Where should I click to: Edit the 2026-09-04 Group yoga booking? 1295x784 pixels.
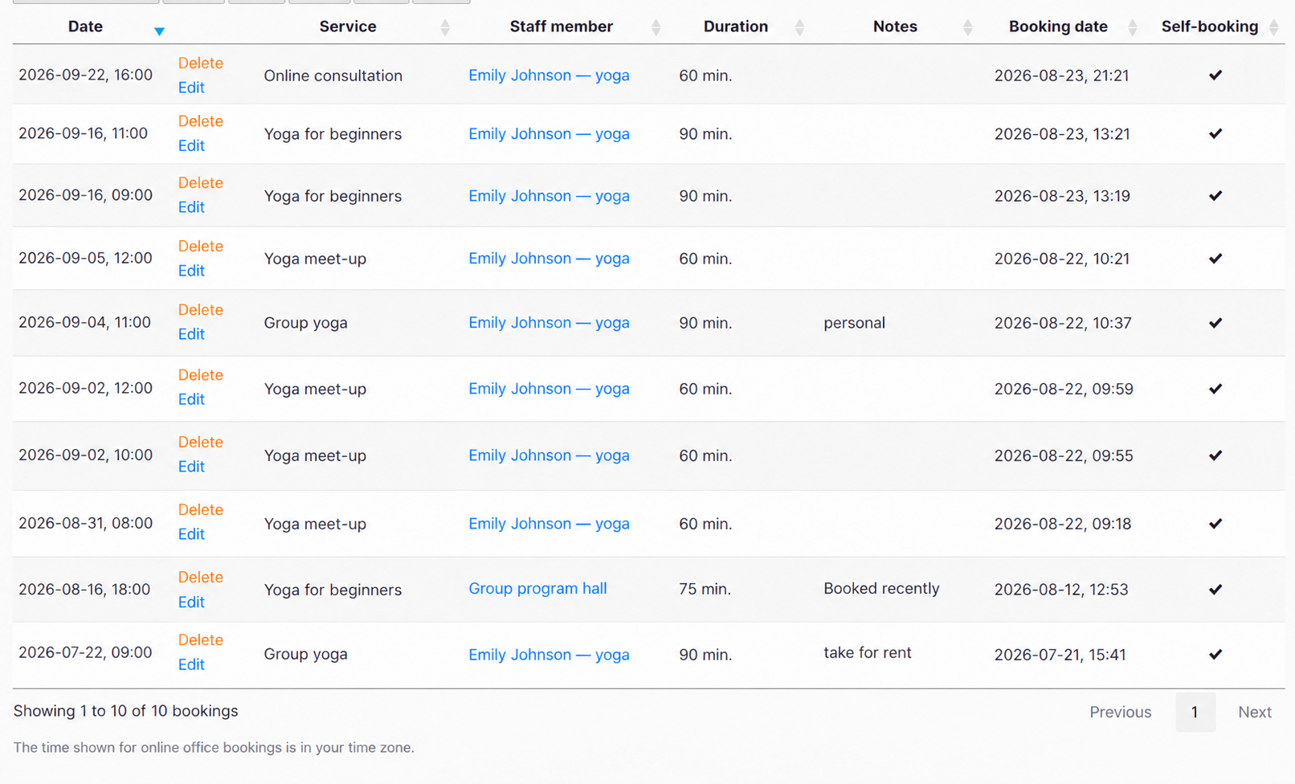point(191,334)
